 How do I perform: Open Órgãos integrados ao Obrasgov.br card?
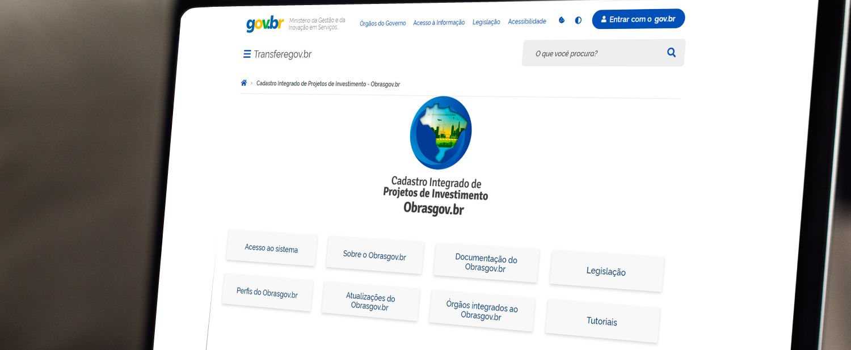pos(481,312)
